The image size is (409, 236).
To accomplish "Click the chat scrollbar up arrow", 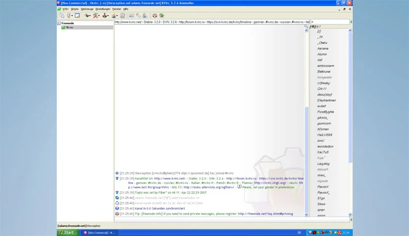I will 306,31.
